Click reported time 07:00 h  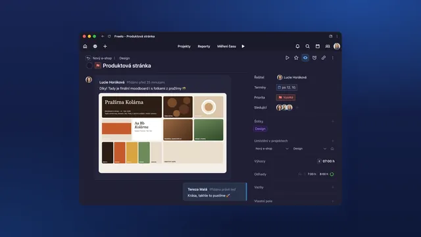click(x=329, y=161)
